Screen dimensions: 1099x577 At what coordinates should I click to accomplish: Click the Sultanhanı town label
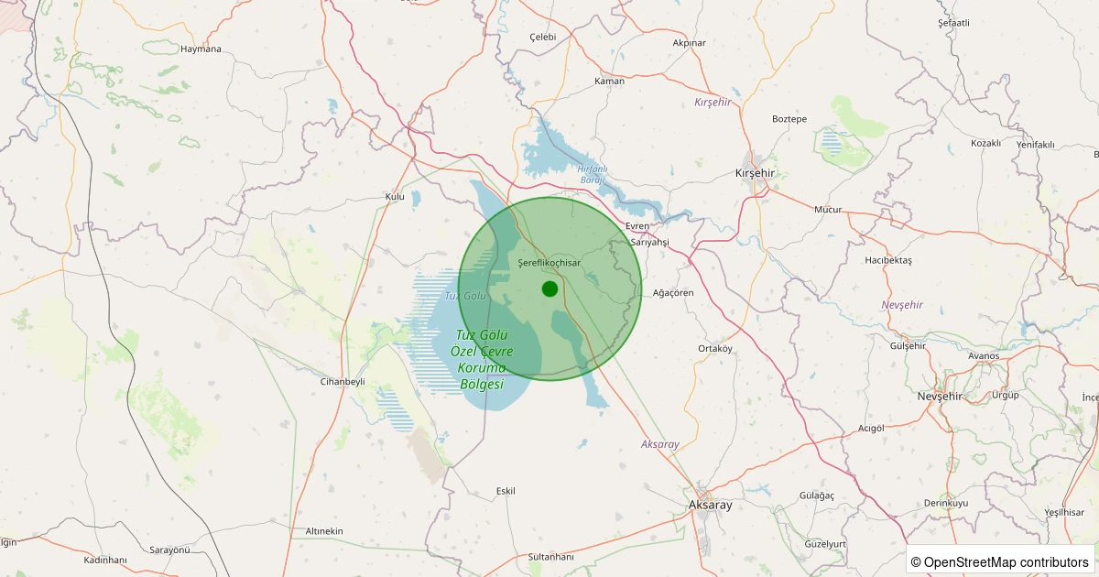[550, 557]
